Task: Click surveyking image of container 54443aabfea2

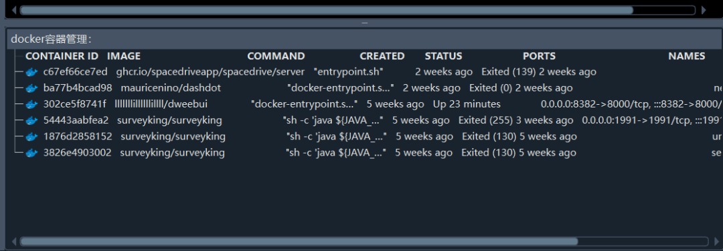Action: (169, 120)
